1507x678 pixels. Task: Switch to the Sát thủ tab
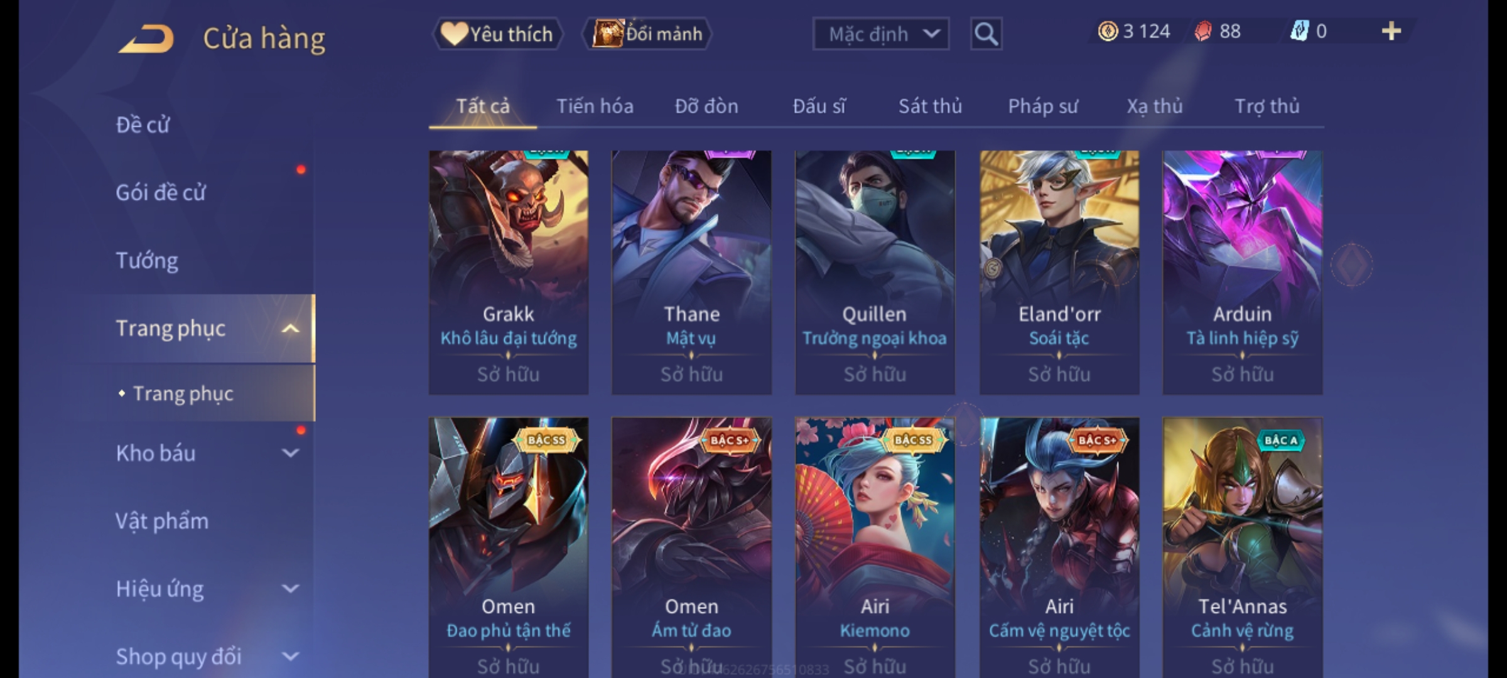point(930,106)
